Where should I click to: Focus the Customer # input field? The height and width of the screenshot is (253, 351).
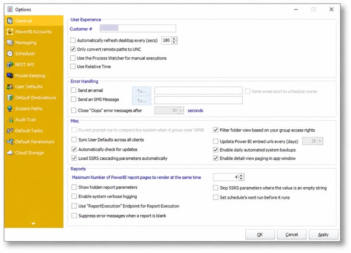pos(138,29)
